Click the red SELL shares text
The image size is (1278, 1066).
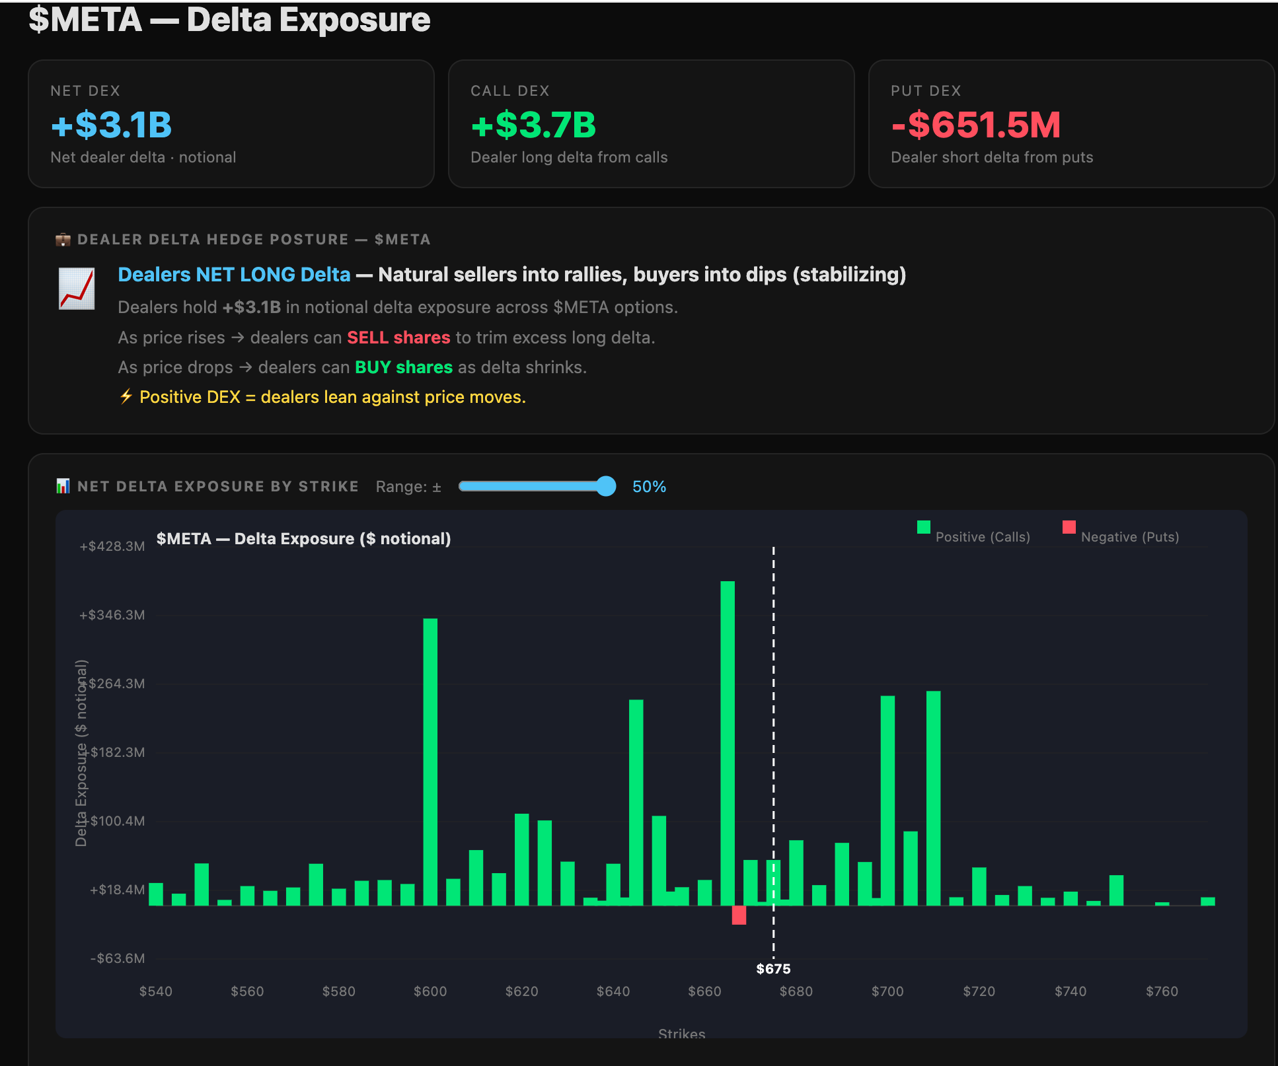tap(398, 338)
